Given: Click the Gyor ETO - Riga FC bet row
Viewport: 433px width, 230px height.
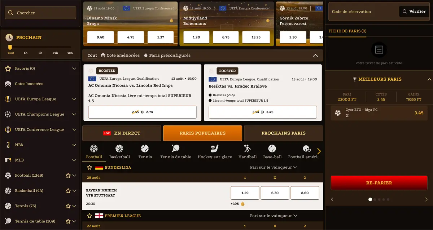Looking at the screenshot, I should coord(379,113).
